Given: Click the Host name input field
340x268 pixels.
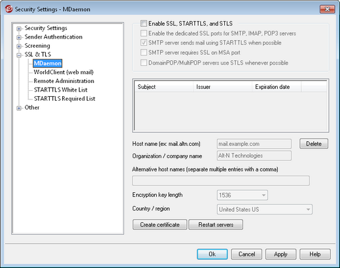Looking at the screenshot, I should [x=254, y=144].
